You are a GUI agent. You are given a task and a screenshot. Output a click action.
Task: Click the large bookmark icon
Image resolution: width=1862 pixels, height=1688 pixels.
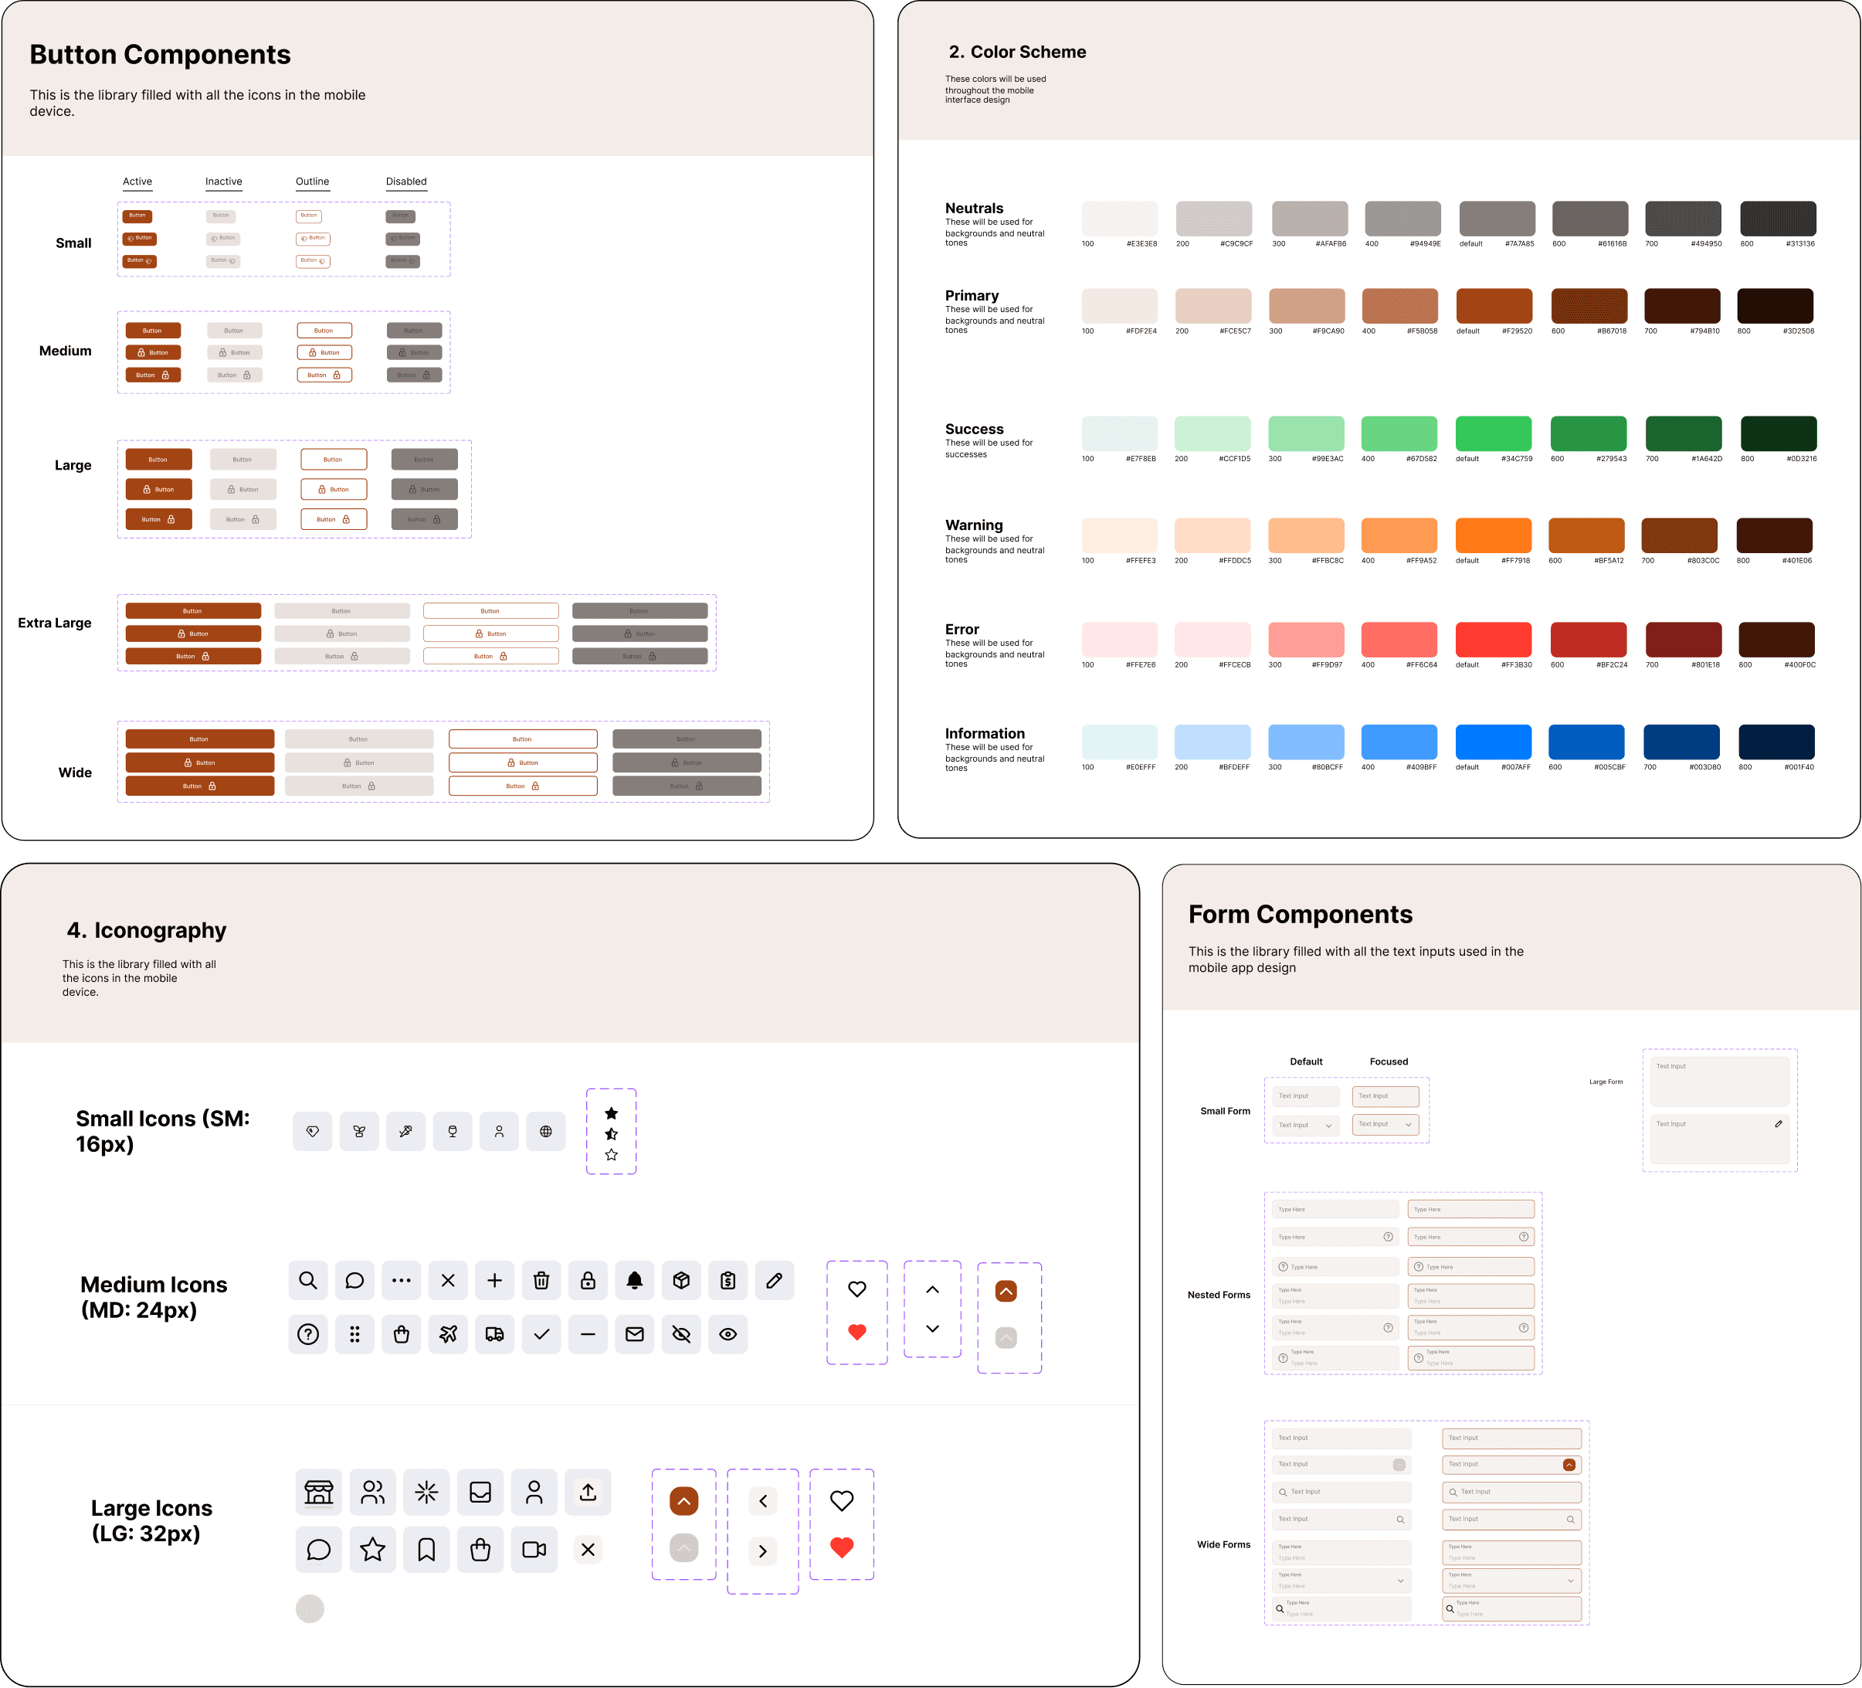(426, 1550)
